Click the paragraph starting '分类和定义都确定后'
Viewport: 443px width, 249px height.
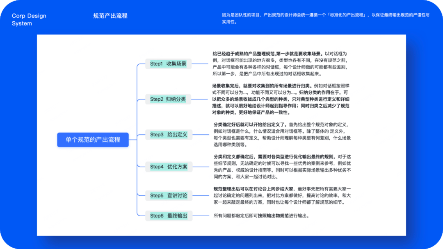282,167
